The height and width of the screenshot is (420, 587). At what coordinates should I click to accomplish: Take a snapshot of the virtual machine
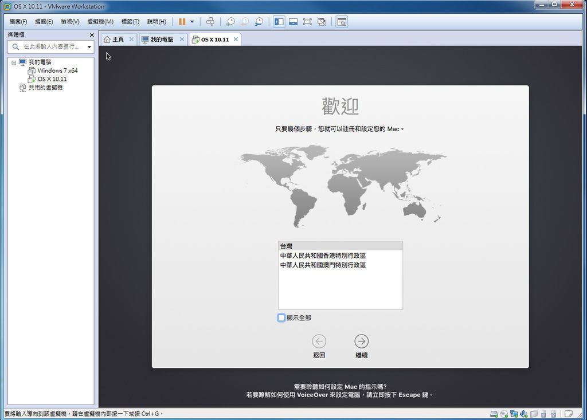point(230,22)
